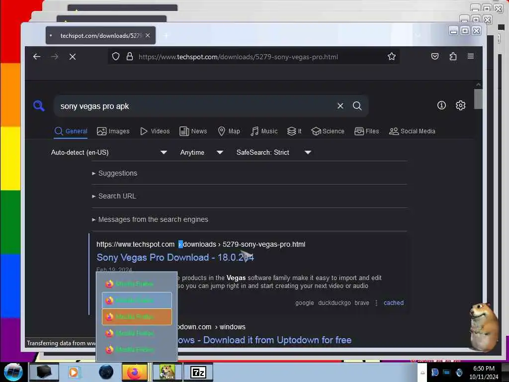Open the Auto-detect (en-US) language dropdown

[x=109, y=152]
